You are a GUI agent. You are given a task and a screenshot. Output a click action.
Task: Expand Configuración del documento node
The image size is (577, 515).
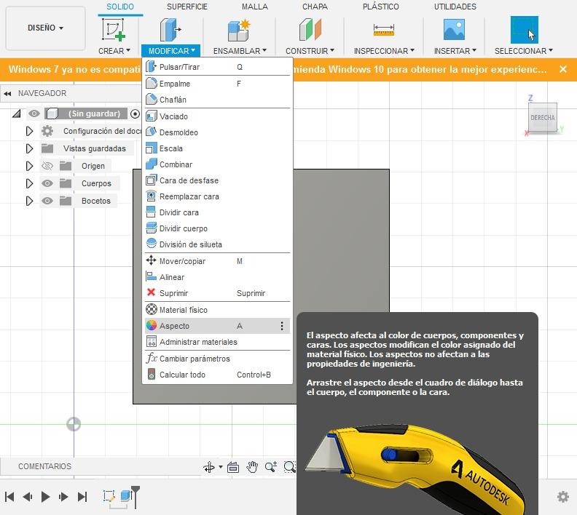click(29, 131)
